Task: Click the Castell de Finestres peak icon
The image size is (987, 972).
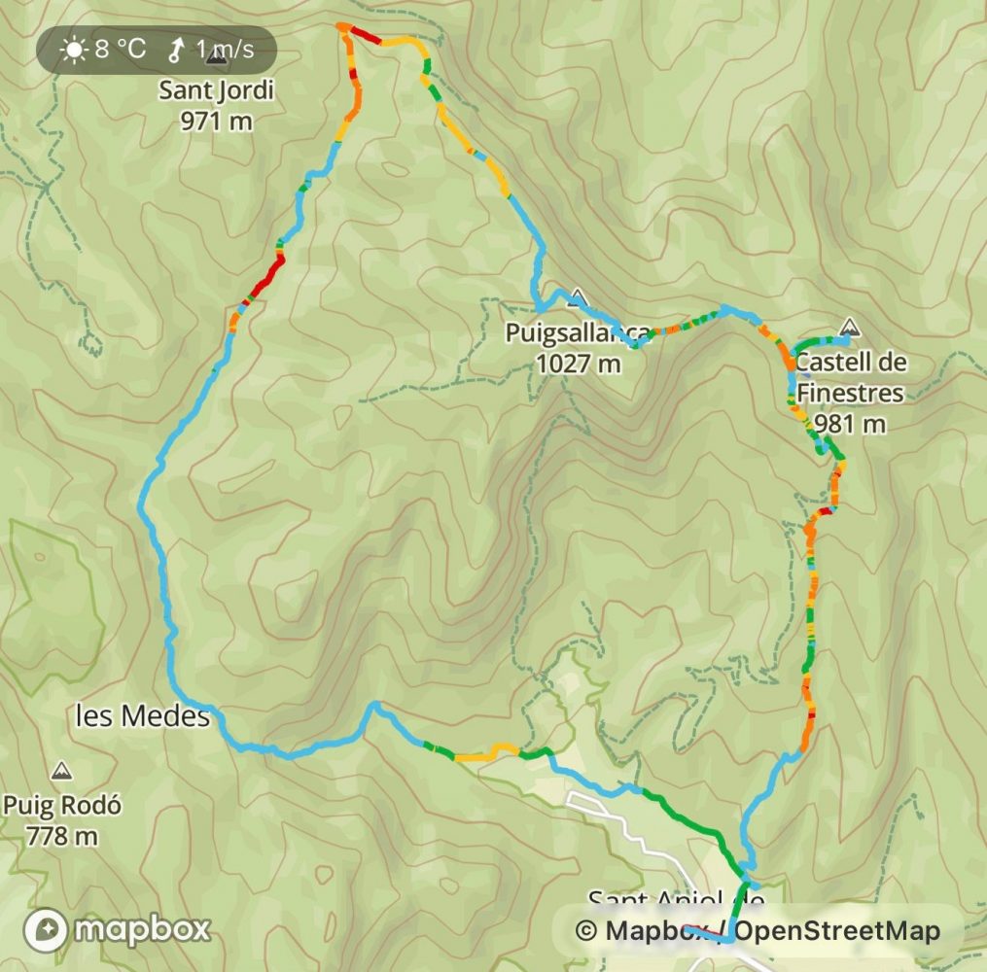Action: [x=850, y=328]
